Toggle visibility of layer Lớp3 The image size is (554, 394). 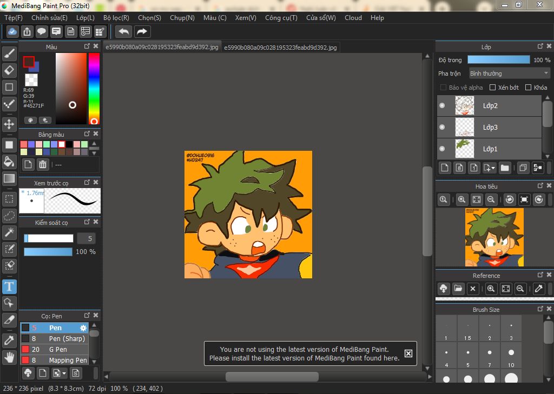(442, 127)
